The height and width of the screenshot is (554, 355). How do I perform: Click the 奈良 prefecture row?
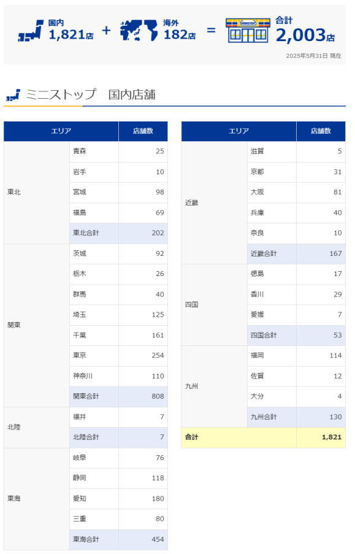296,233
